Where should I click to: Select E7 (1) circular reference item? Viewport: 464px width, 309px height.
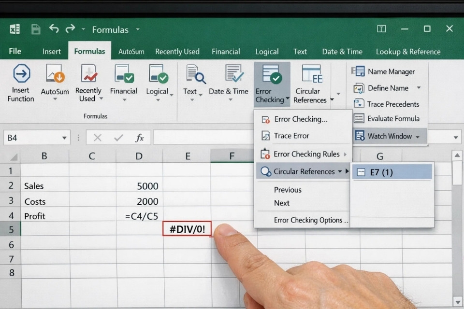tap(391, 172)
